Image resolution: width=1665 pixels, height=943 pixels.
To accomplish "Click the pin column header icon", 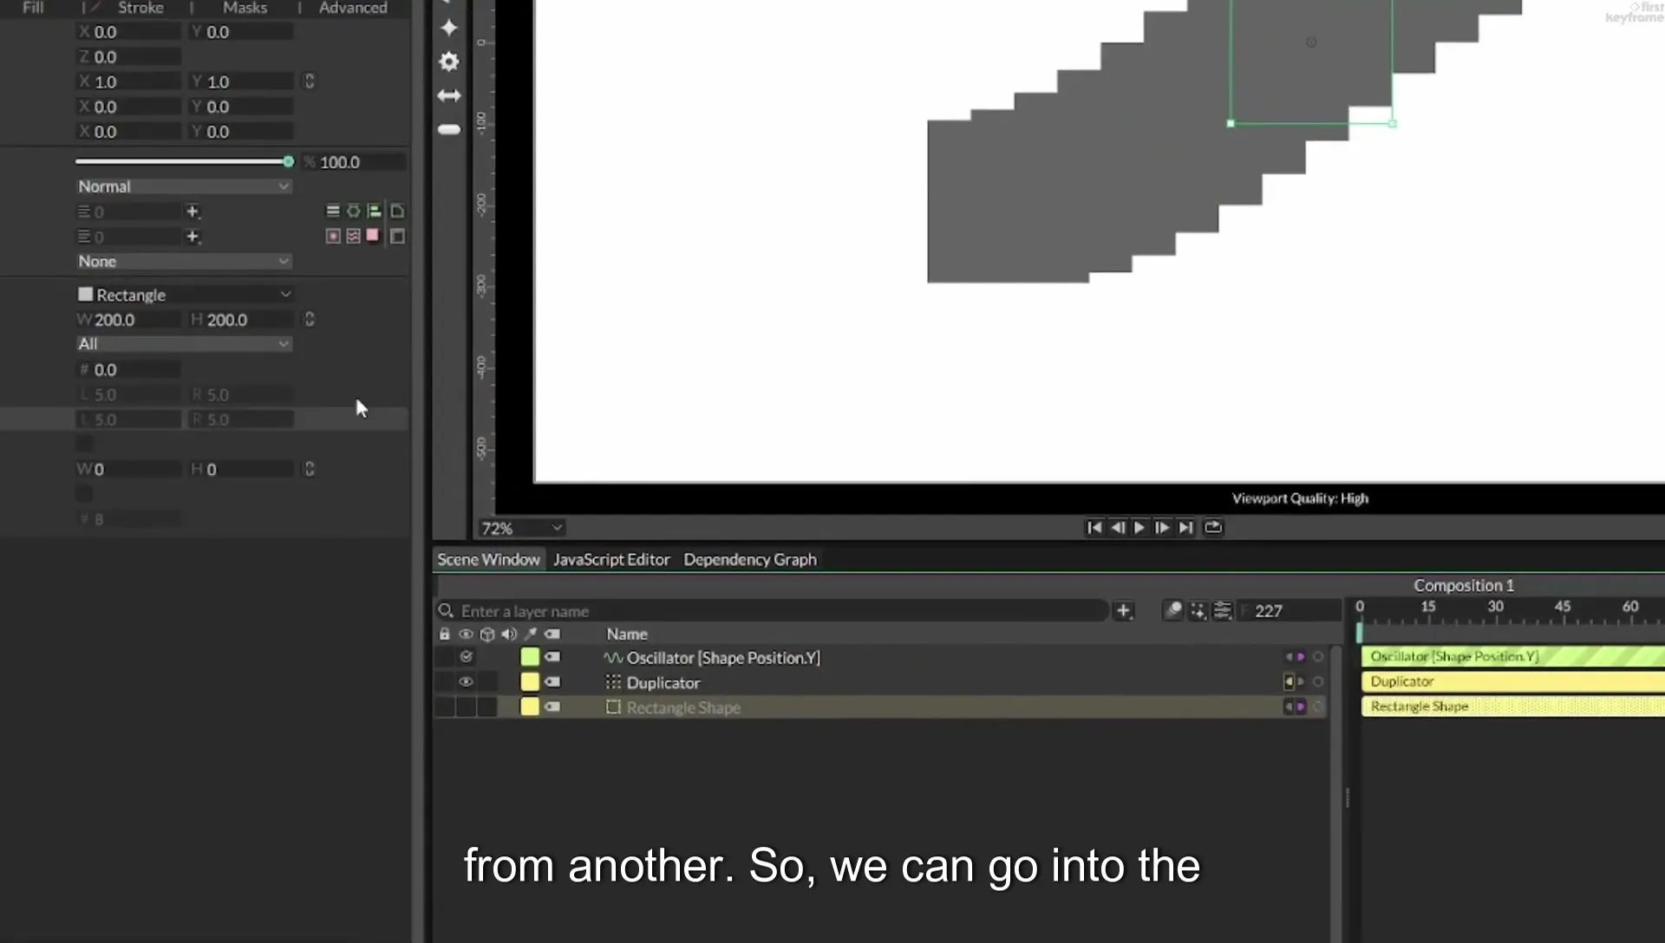I will 530,634.
